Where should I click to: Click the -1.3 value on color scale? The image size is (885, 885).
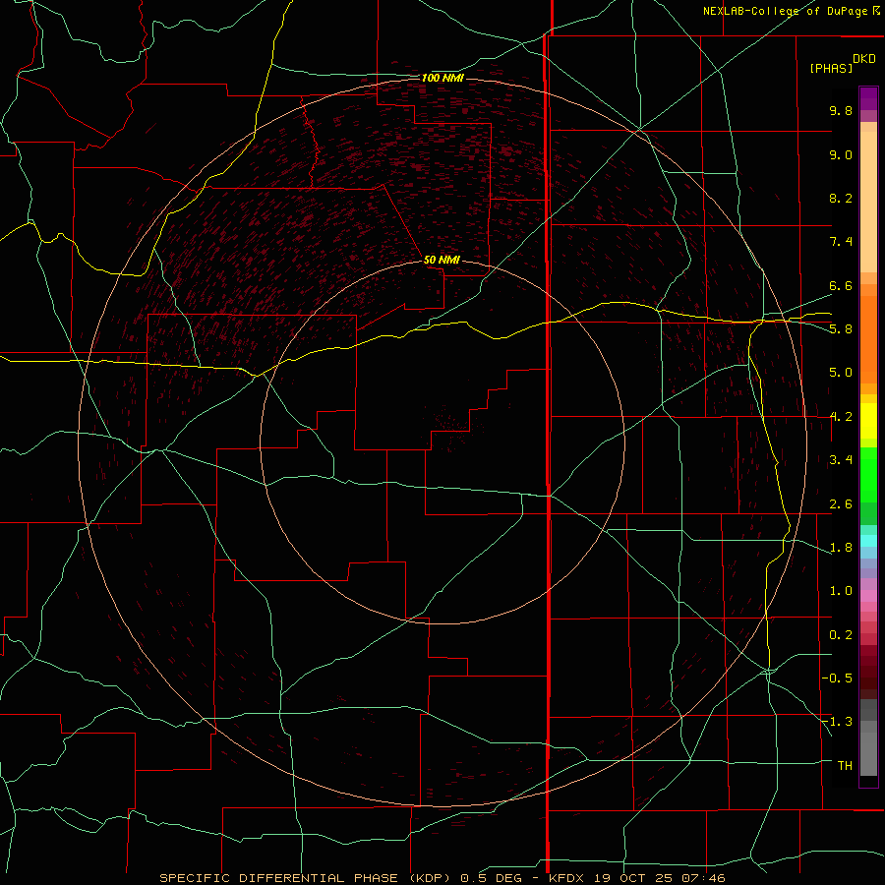click(x=838, y=722)
